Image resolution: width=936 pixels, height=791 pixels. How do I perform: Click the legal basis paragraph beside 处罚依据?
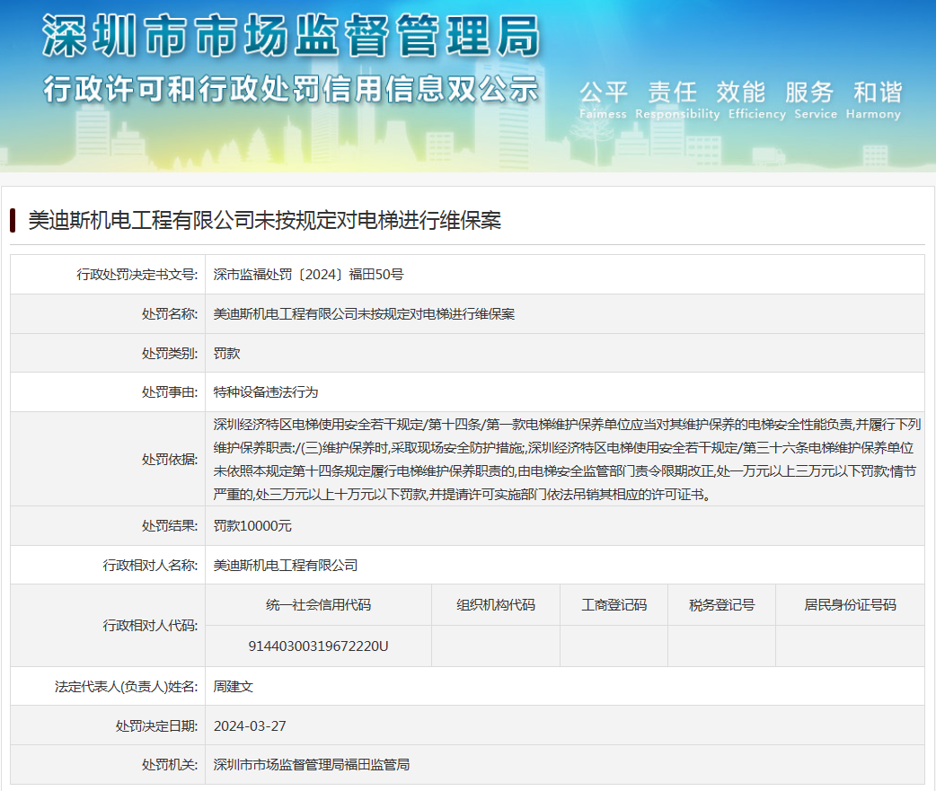(567, 460)
